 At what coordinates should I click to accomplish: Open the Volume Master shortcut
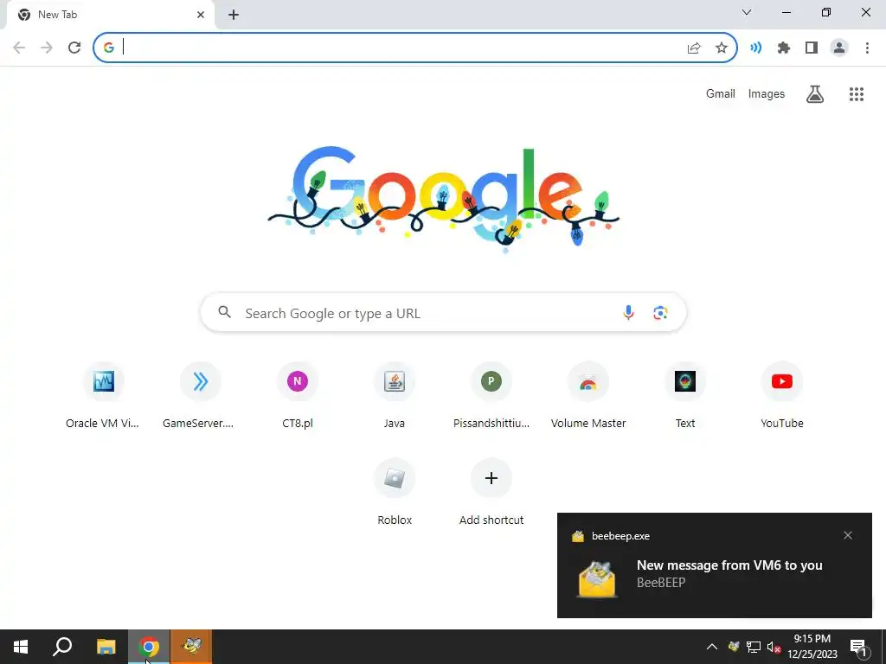coord(588,396)
